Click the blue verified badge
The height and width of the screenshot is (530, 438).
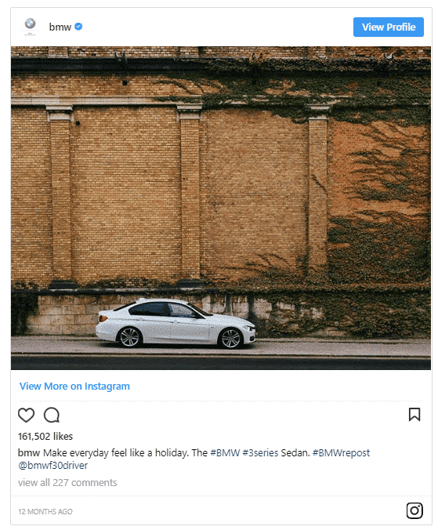(78, 27)
